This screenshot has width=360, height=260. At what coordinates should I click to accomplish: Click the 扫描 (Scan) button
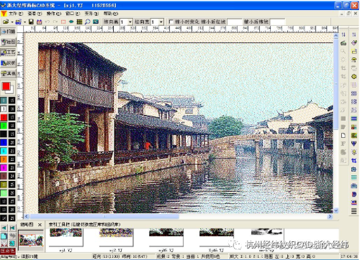click(x=8, y=32)
